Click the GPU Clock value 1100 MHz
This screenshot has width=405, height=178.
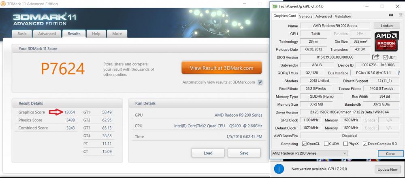[311, 120]
